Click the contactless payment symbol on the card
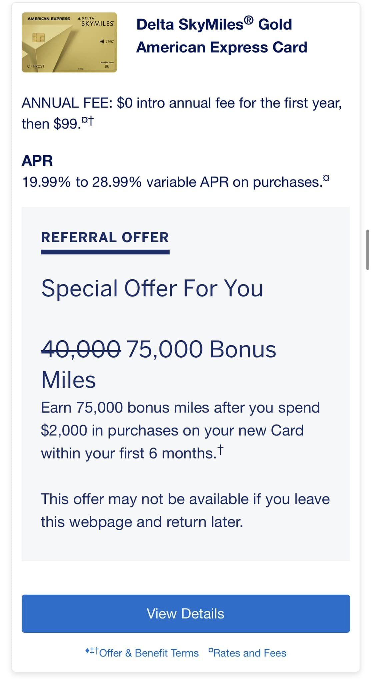The height and width of the screenshot is (682, 372). 102,41
